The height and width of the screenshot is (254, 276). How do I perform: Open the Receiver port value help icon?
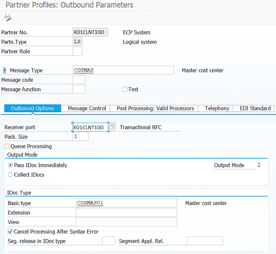click(111, 127)
